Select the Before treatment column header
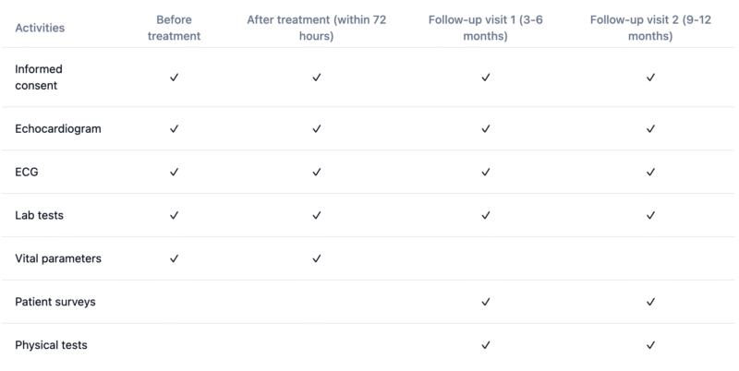This screenshot has width=739, height=371. [x=174, y=28]
